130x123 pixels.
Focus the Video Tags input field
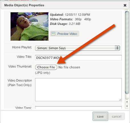pyautogui.click(x=78, y=107)
